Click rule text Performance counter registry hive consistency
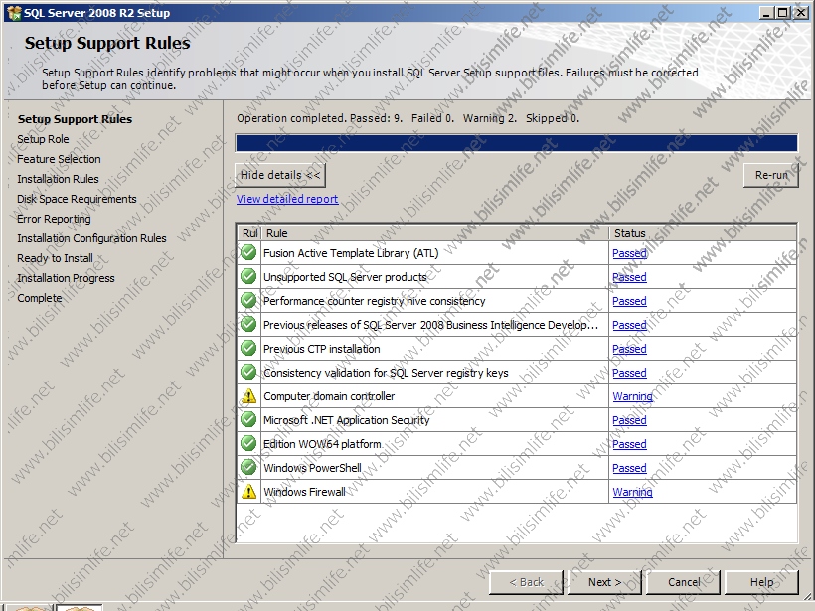 (x=375, y=301)
